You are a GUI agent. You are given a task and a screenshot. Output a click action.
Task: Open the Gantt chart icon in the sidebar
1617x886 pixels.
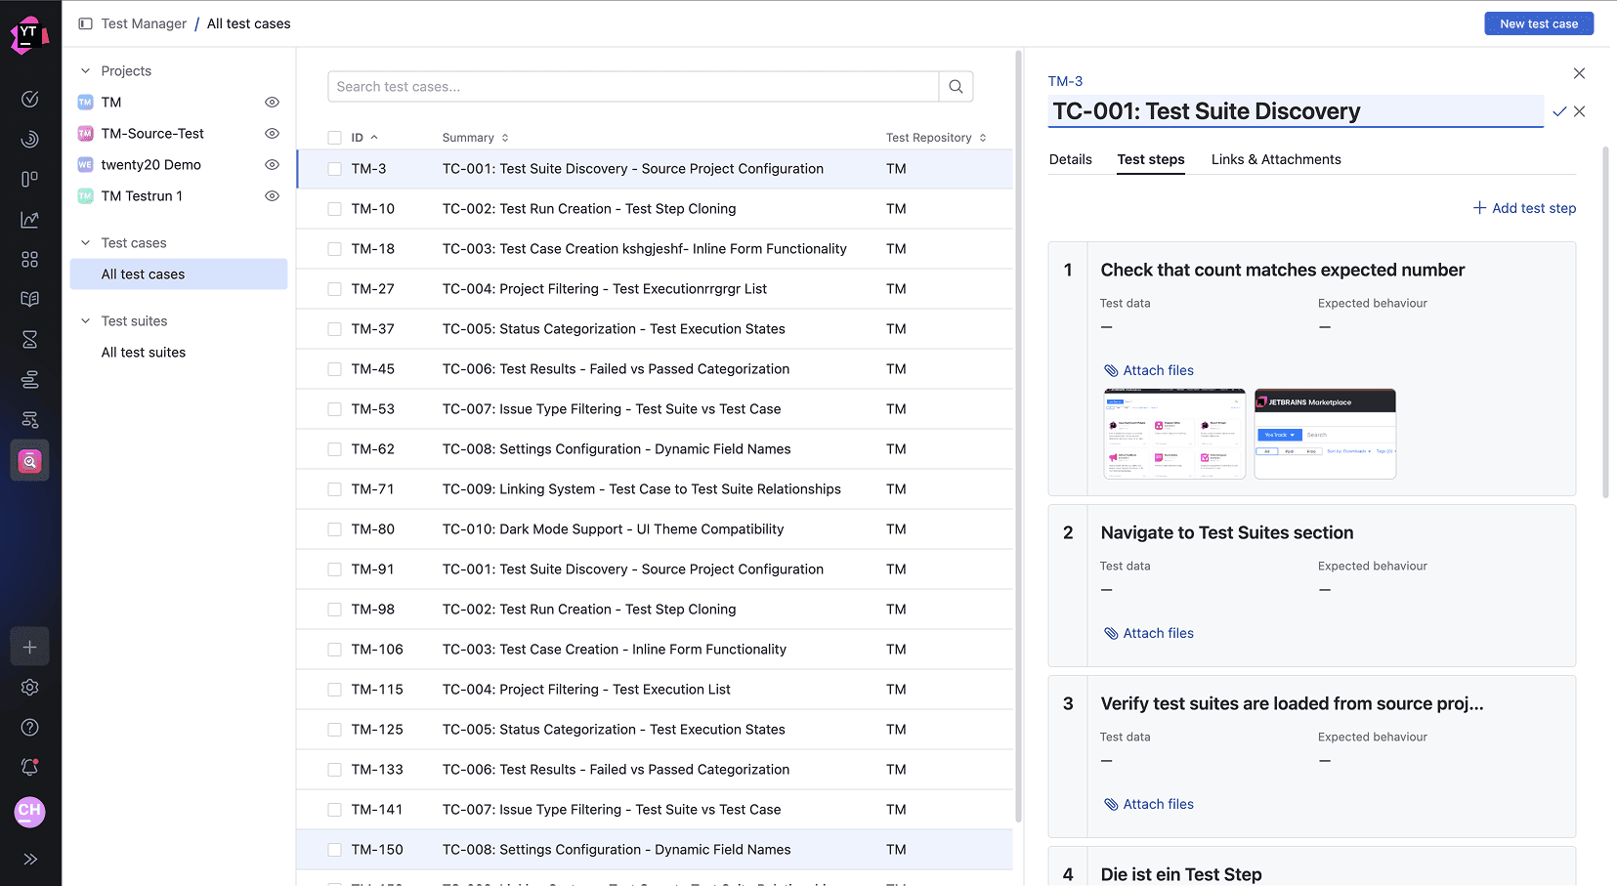click(x=29, y=379)
